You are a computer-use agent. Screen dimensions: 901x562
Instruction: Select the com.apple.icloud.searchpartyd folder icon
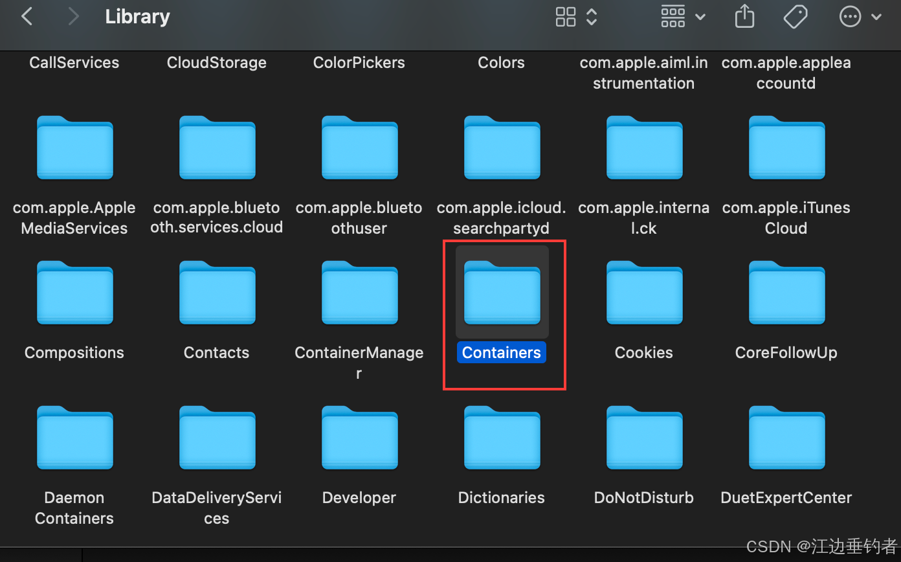coord(502,147)
